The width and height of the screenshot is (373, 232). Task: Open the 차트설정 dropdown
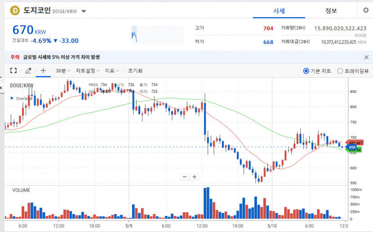click(88, 71)
